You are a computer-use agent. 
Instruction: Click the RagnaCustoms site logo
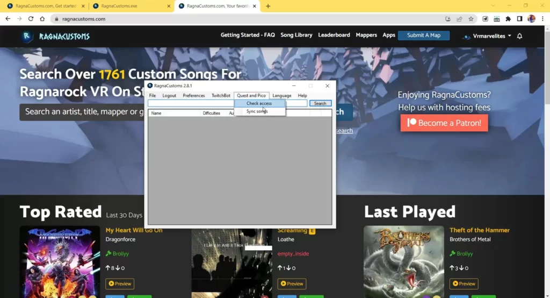tap(56, 36)
